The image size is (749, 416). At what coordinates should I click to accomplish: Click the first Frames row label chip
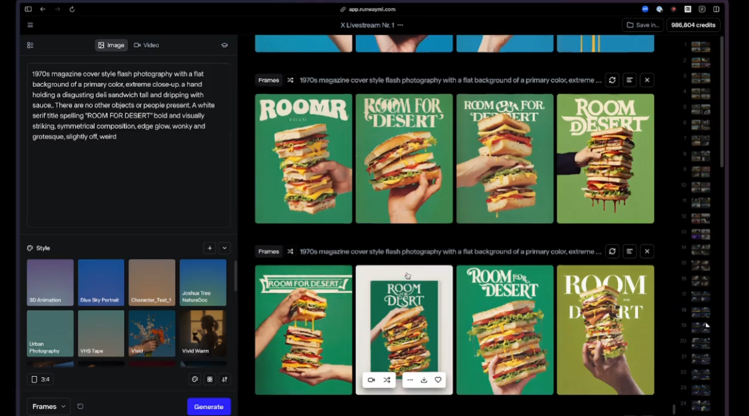(269, 80)
